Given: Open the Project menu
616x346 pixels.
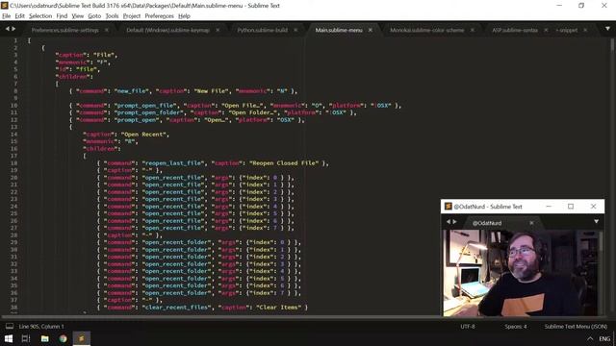Looking at the screenshot, I should click(x=132, y=16).
